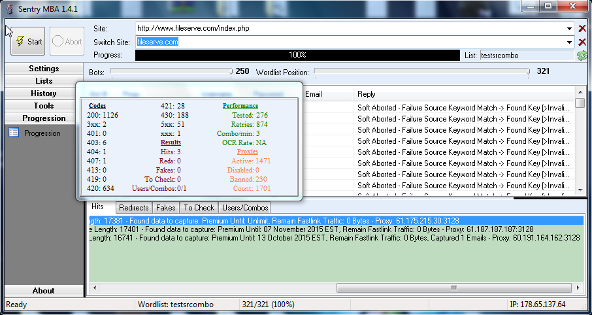Viewport: 592px width, 315px height.
Task: Click the 'Count: 1701' proxies value
Action: [x=252, y=188]
